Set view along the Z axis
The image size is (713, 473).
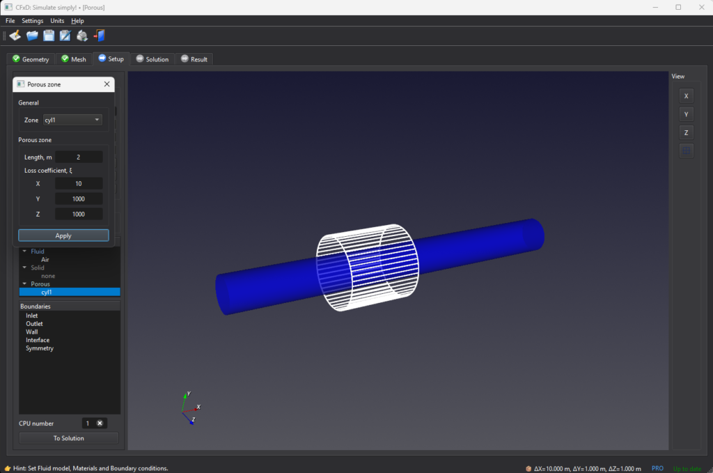coord(686,132)
